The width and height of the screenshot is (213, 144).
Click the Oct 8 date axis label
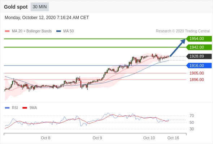(x=45, y=138)
